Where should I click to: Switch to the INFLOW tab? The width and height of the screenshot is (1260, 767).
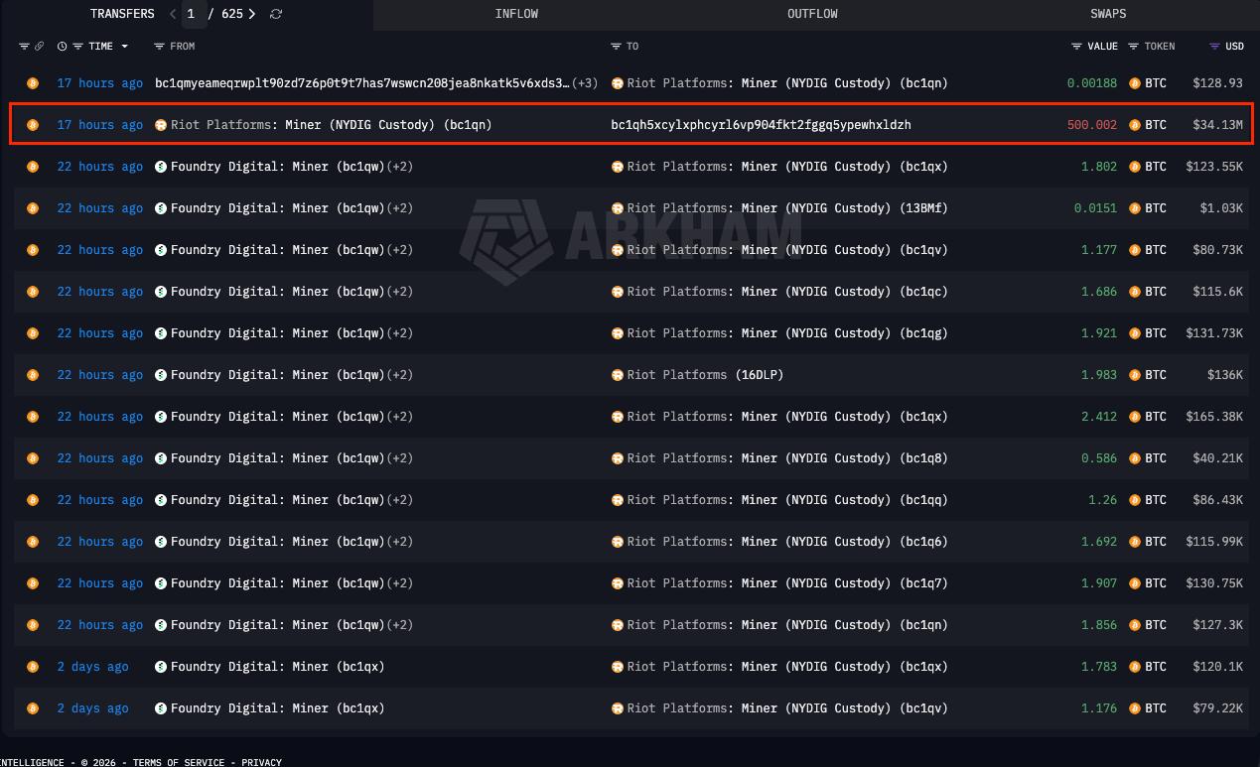(x=516, y=14)
